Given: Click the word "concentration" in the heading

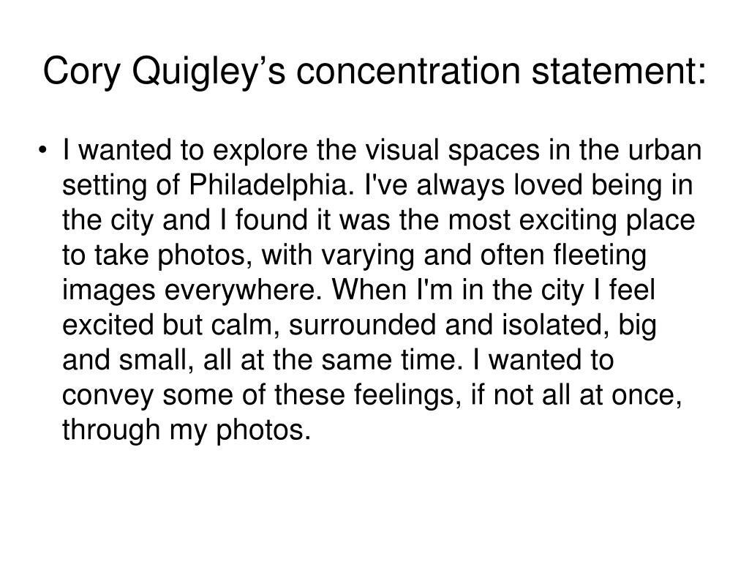Looking at the screenshot, I should pyautogui.click(x=408, y=72).
